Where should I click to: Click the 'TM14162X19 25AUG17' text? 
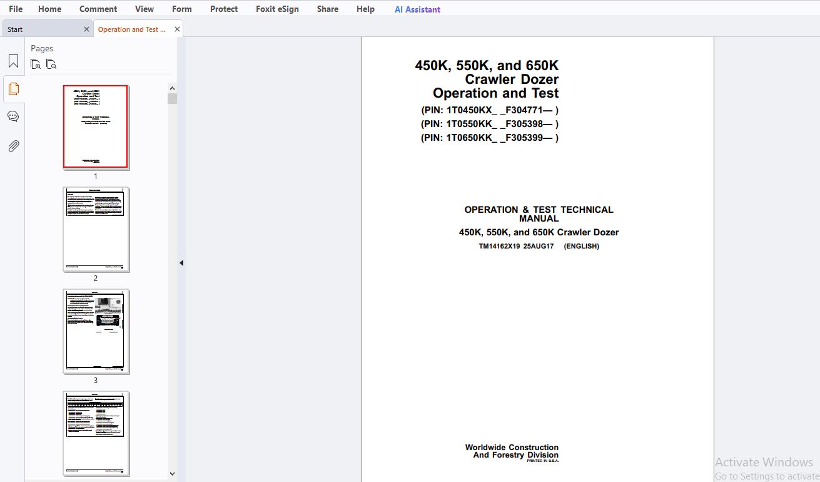click(x=516, y=247)
